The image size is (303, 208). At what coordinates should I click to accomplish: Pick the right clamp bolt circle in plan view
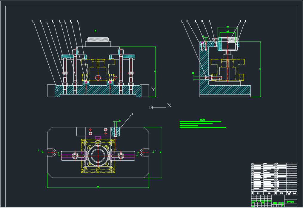121,156
